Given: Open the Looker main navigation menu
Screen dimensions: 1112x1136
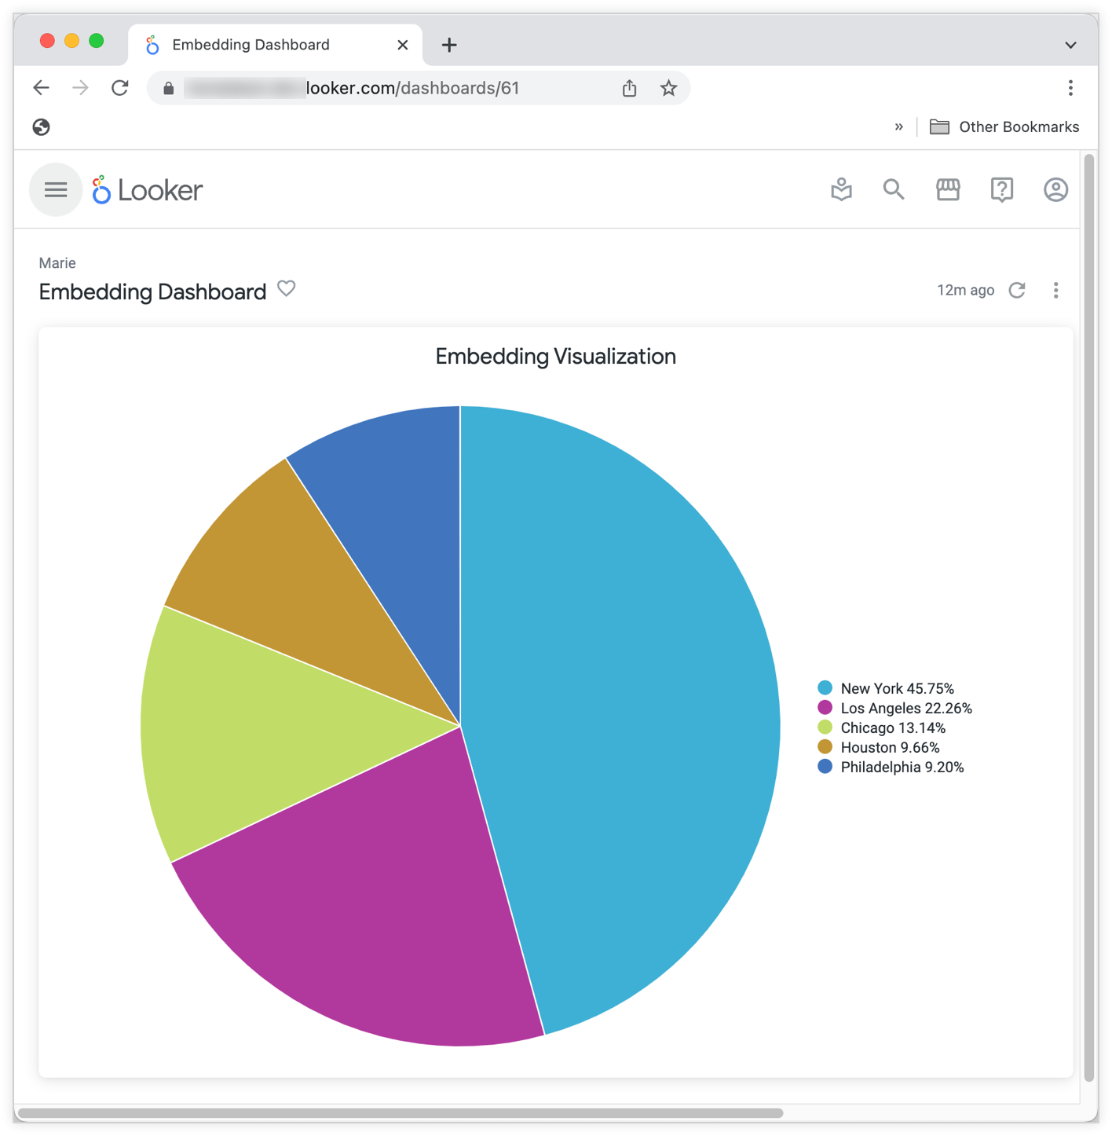Looking at the screenshot, I should [56, 190].
